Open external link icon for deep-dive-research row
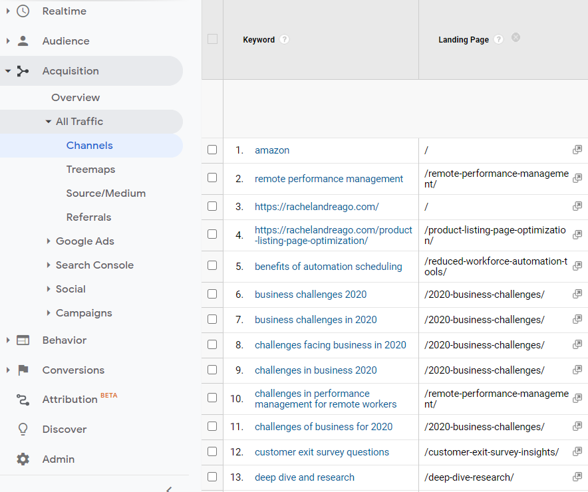This screenshot has width=588, height=492. pyautogui.click(x=577, y=477)
